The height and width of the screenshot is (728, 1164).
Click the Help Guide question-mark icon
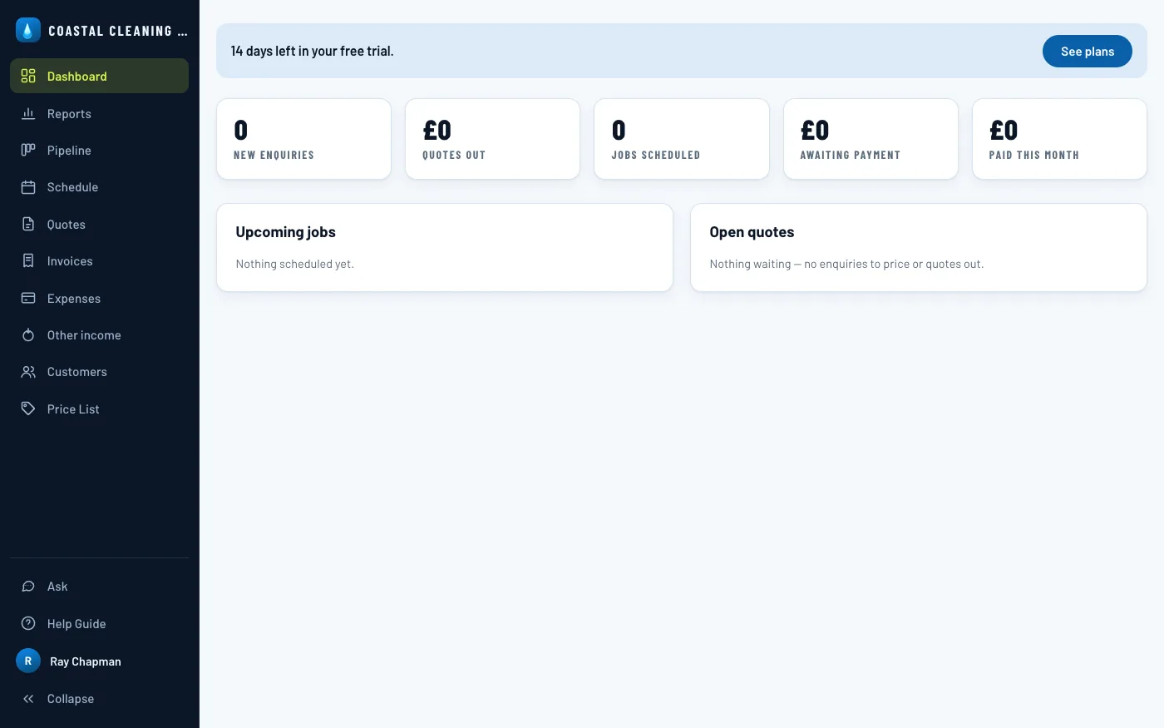pos(28,624)
